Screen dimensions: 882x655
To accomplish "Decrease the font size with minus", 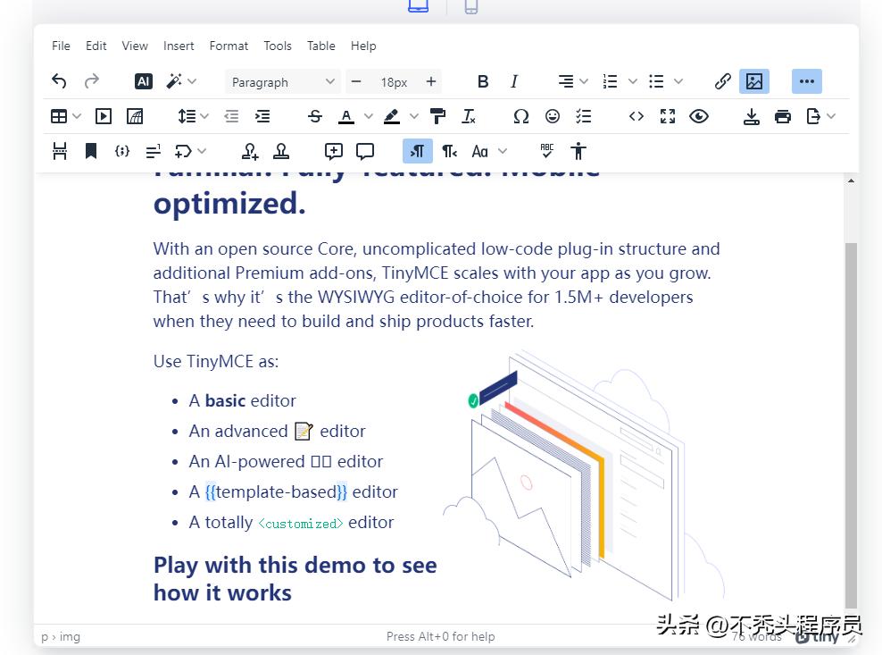I will [x=356, y=81].
